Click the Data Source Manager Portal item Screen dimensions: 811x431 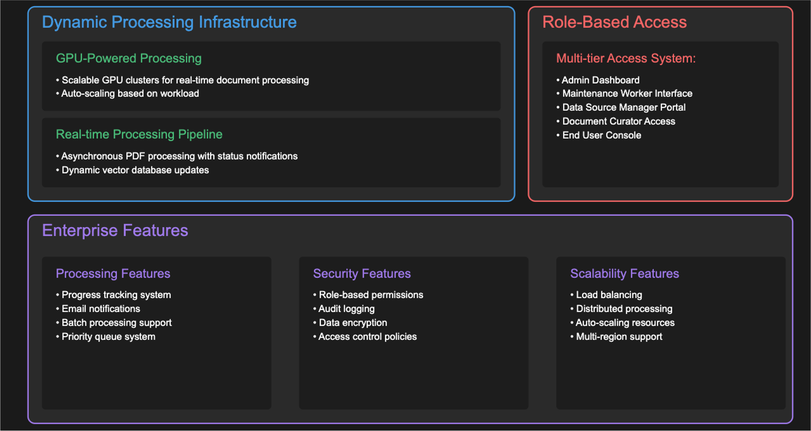(623, 107)
